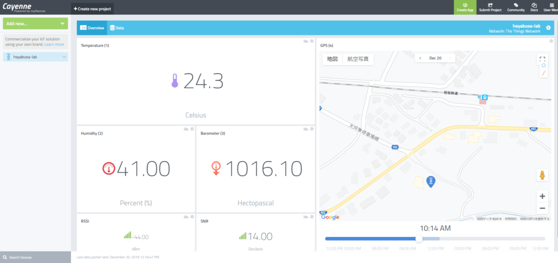Open hayabusa-lab device settings gear
This screenshot has height=263, width=558.
(x=548, y=28)
